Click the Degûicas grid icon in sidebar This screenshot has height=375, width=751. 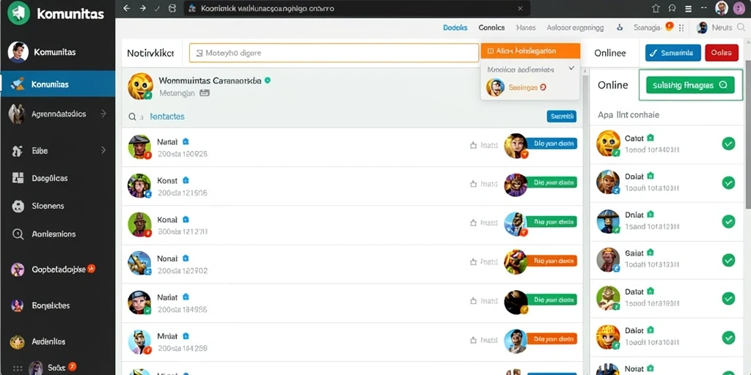[x=18, y=178]
